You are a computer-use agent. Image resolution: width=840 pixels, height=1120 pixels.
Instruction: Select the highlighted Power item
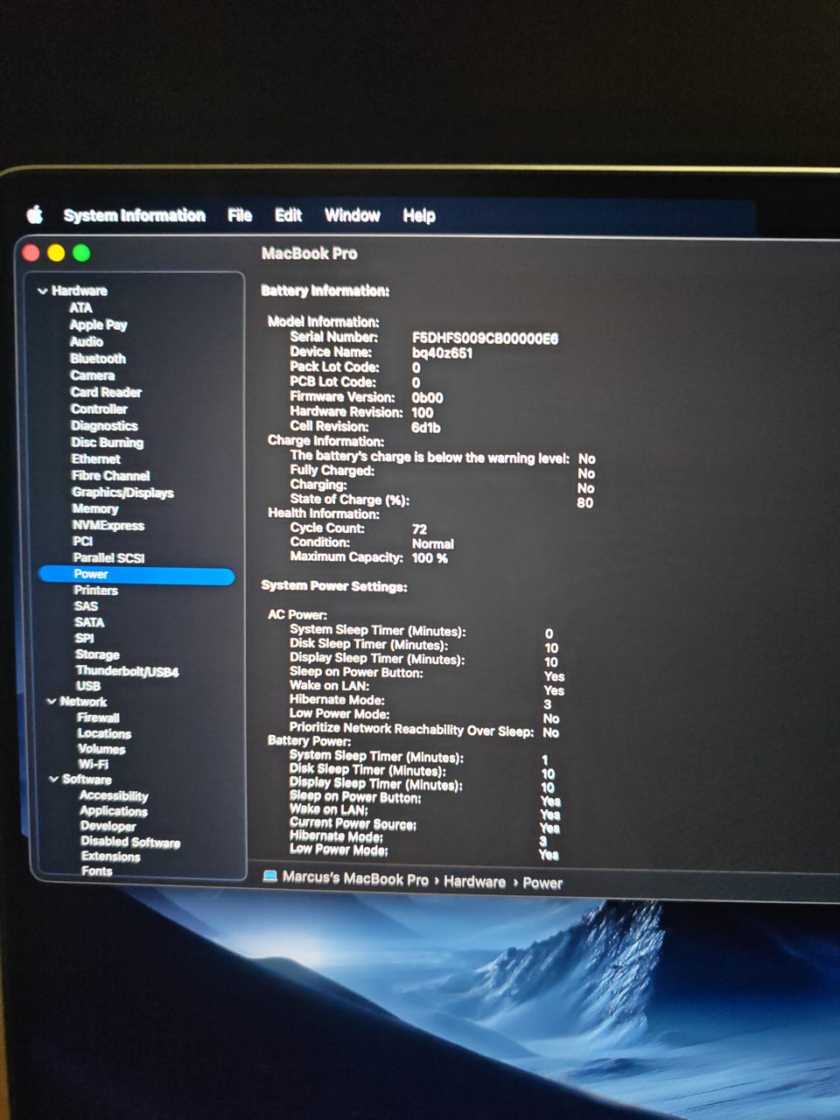coord(136,575)
